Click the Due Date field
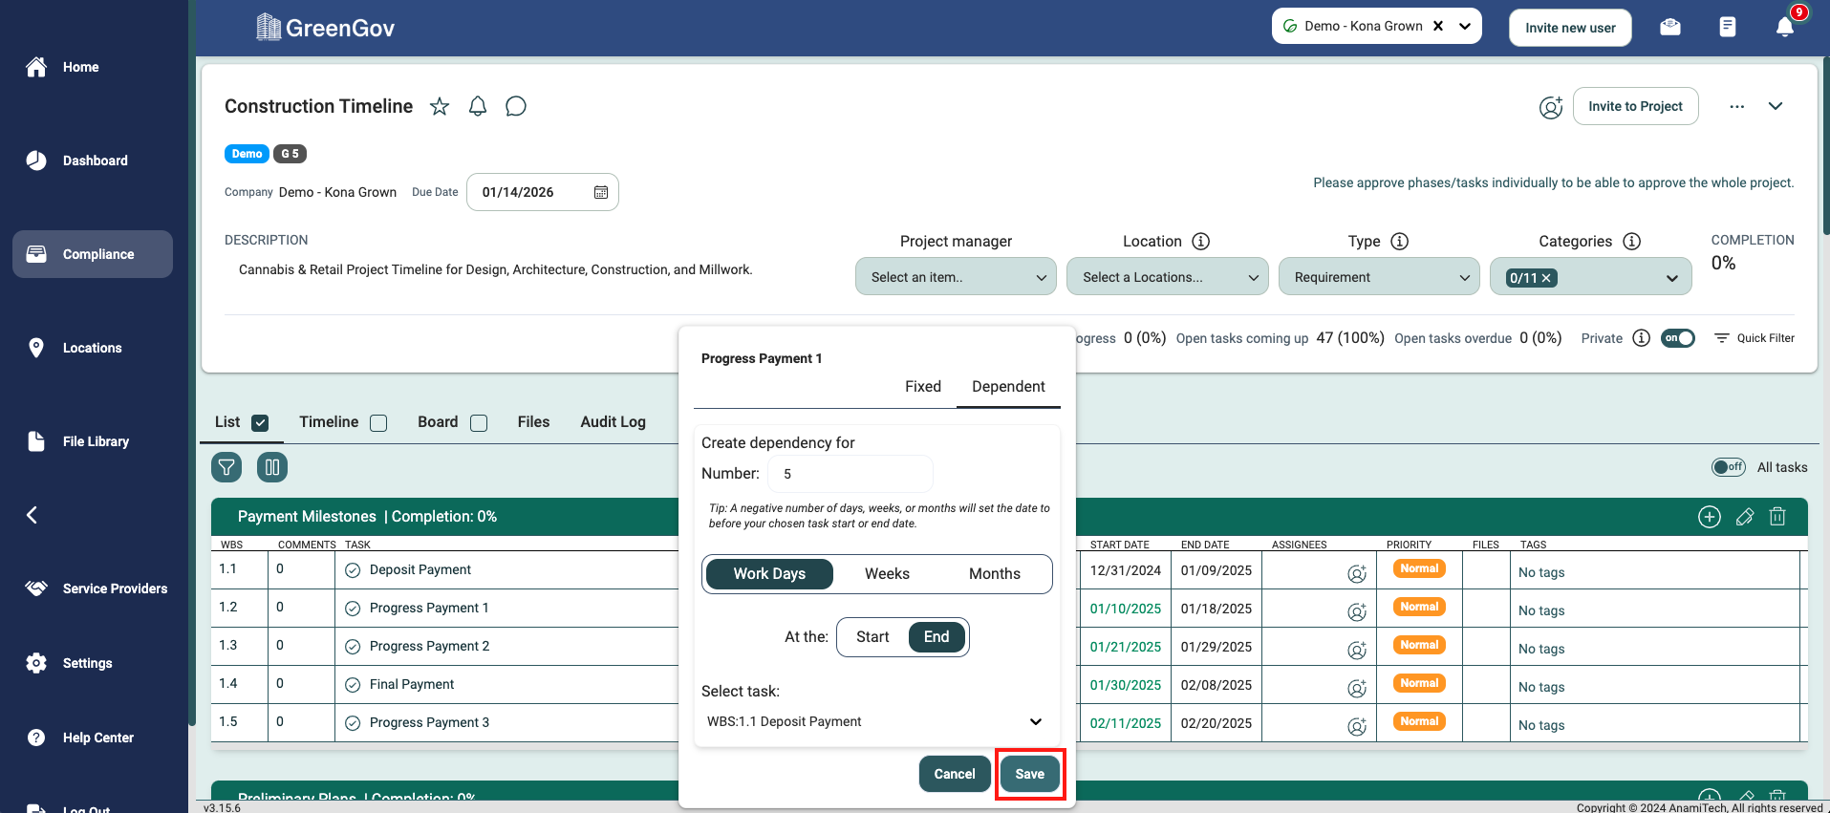Image resolution: width=1830 pixels, height=813 pixels. click(x=542, y=192)
